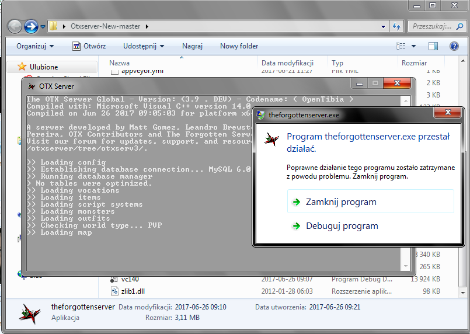The image size is (470, 334).
Task: Go back with Explorer back arrow
Action: [x=15, y=26]
